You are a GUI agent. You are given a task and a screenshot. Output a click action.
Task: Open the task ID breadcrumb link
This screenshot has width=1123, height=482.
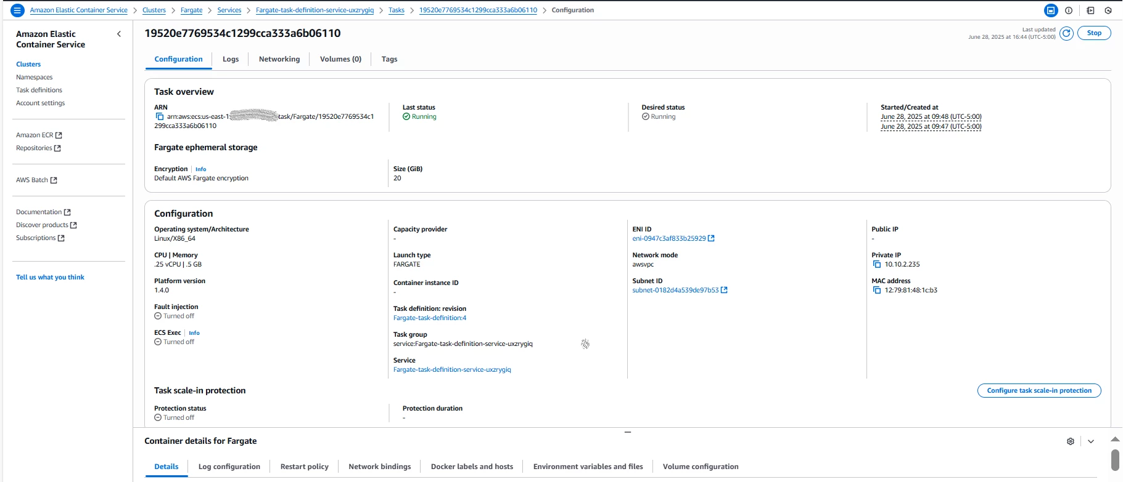click(x=478, y=10)
